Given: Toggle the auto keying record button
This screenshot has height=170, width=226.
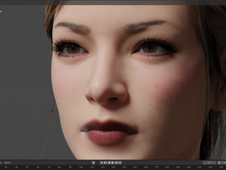Looking at the screenshot, I should 93,162.
